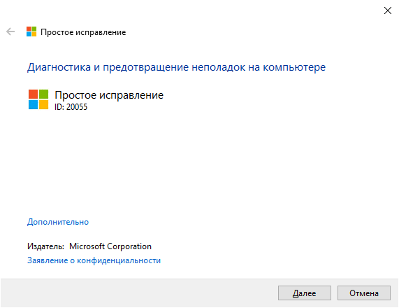Image resolution: width=399 pixels, height=308 pixels.
Task: Click the Издатель label
Action: pos(46,246)
